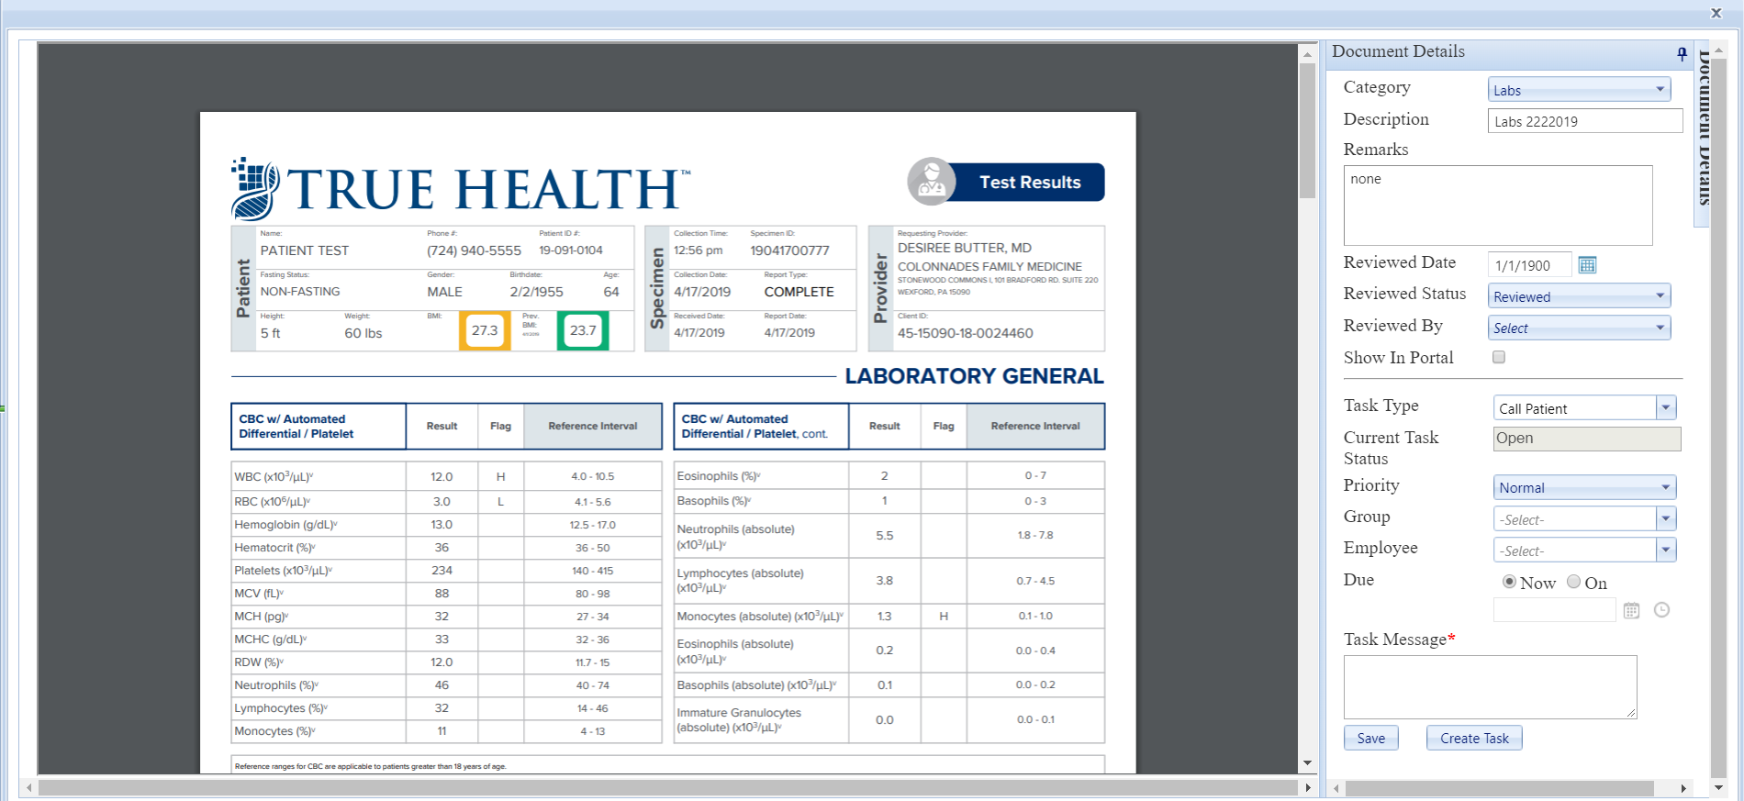Screen dimensions: 1744x801
Task: Click the True Health logo
Action: coord(461,188)
